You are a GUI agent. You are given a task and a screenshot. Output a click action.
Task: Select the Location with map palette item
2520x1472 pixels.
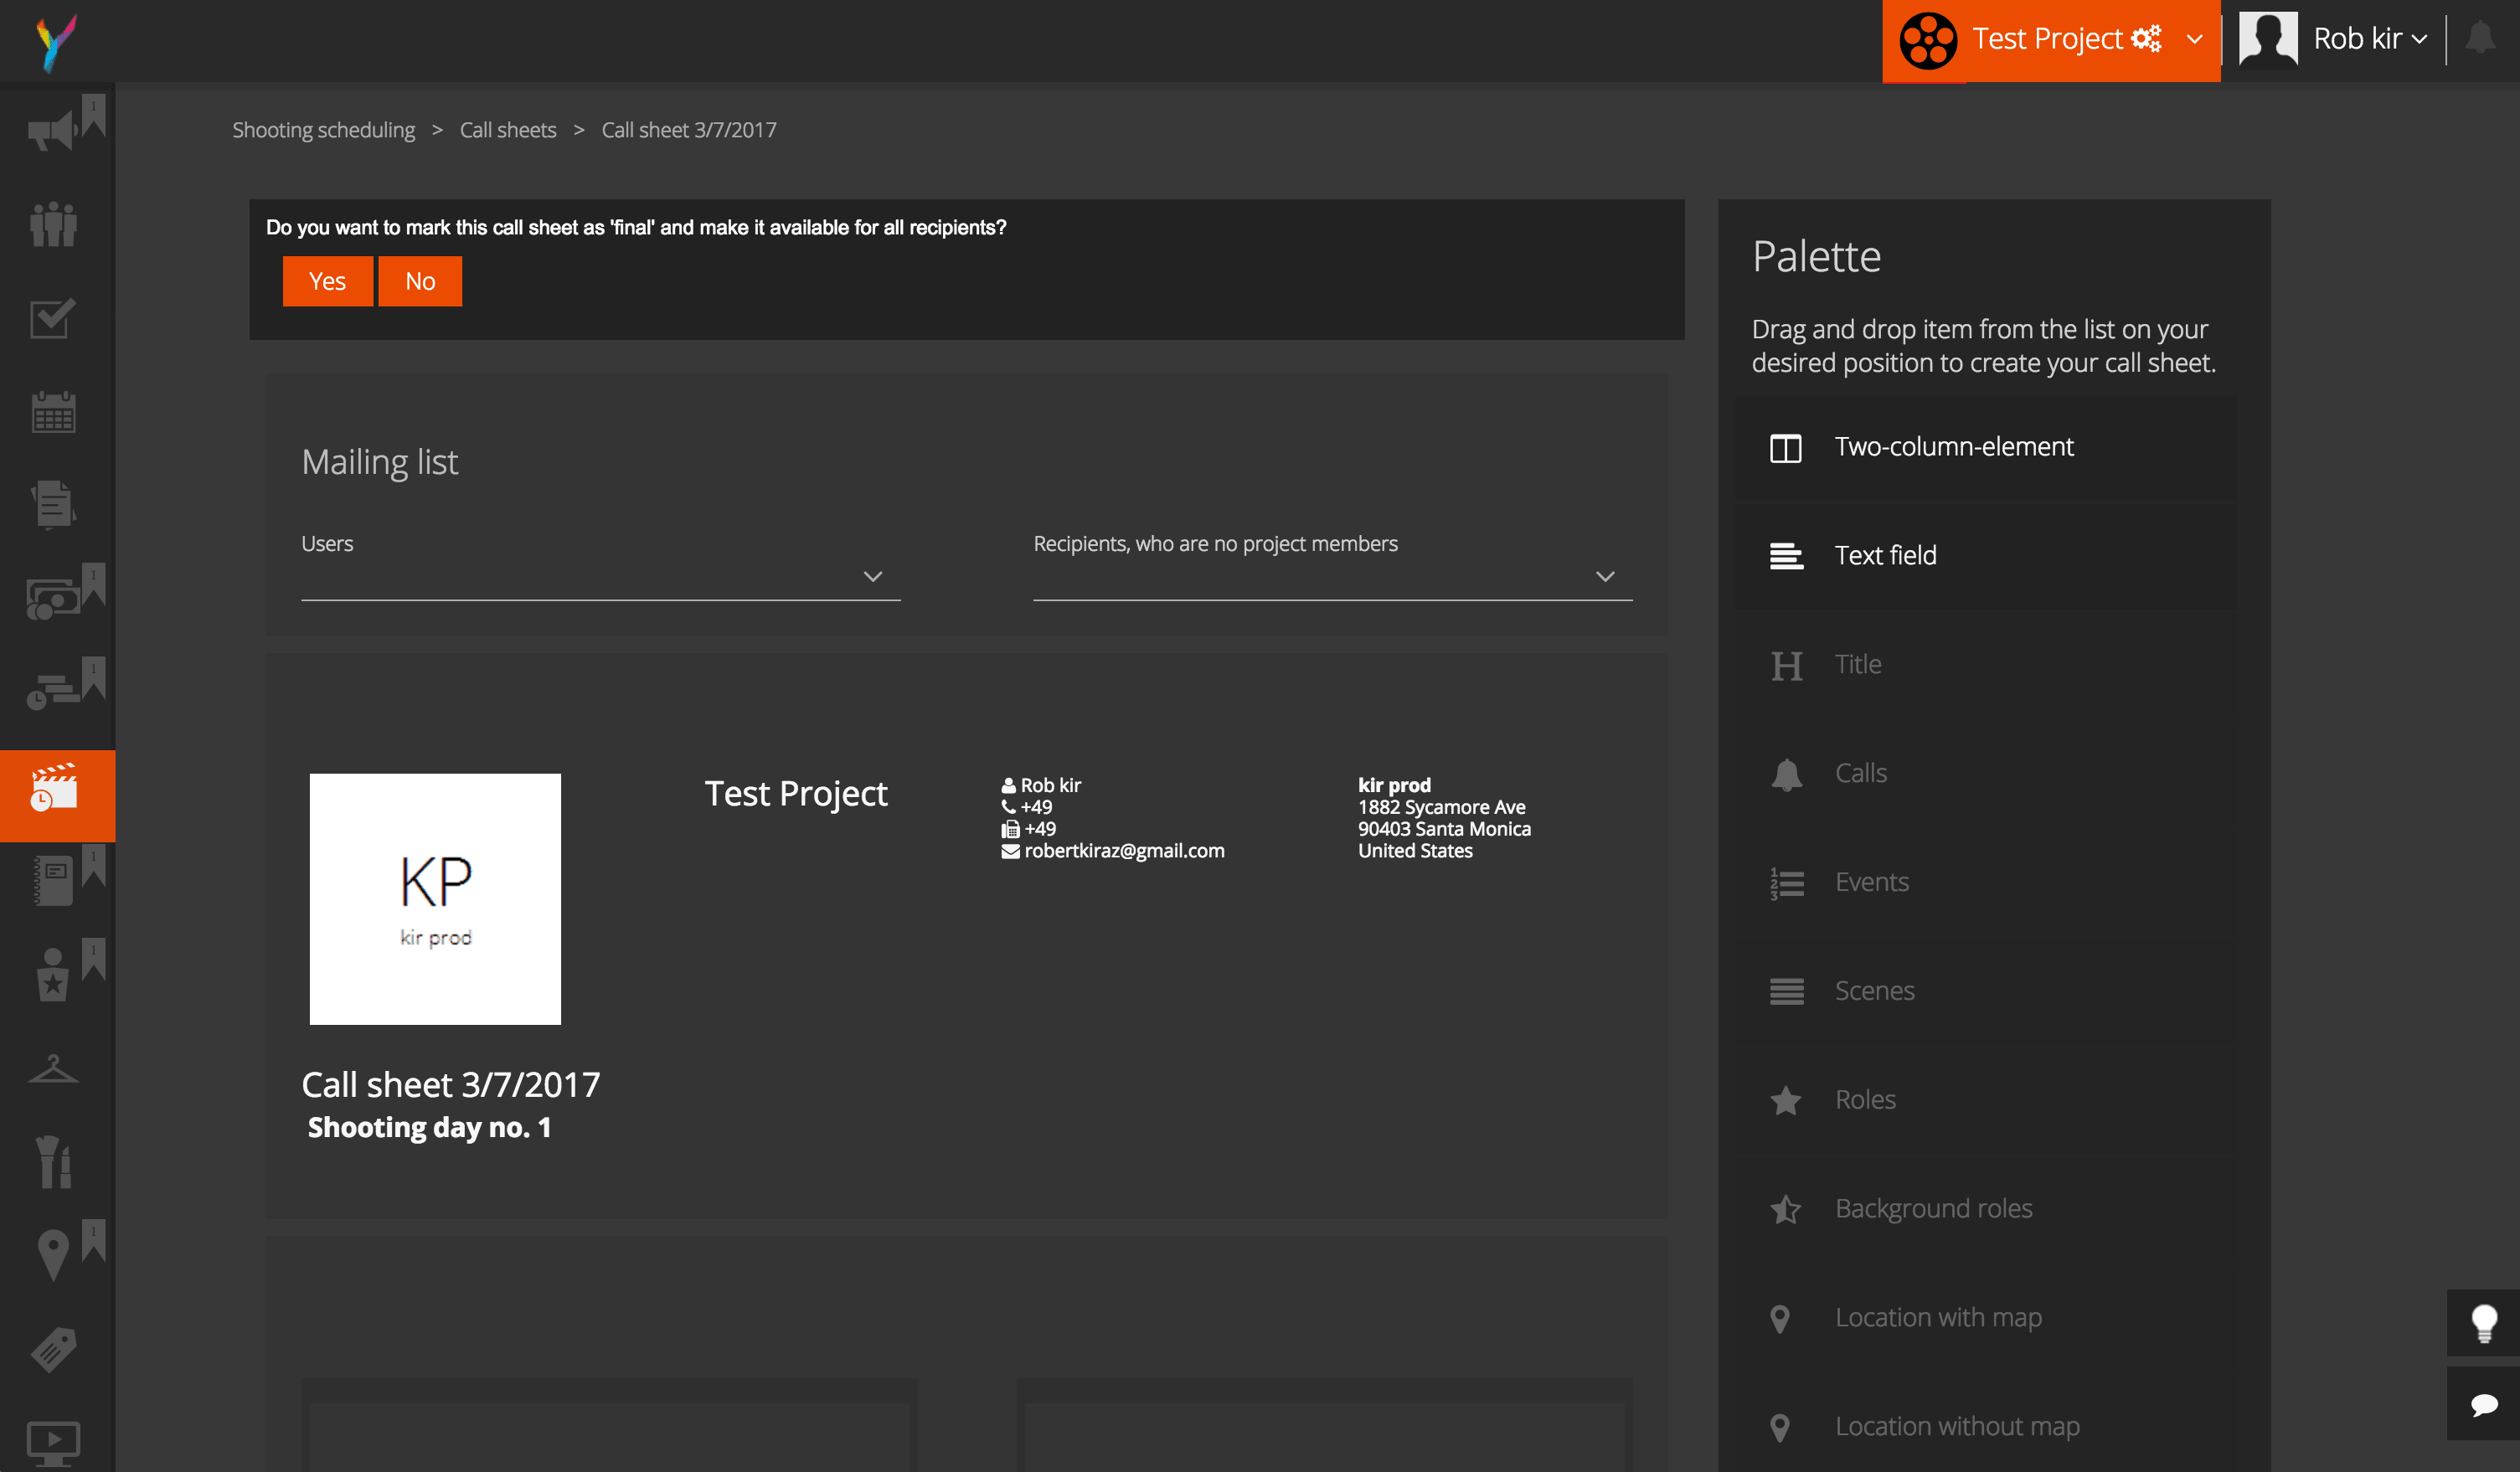pos(1986,1319)
